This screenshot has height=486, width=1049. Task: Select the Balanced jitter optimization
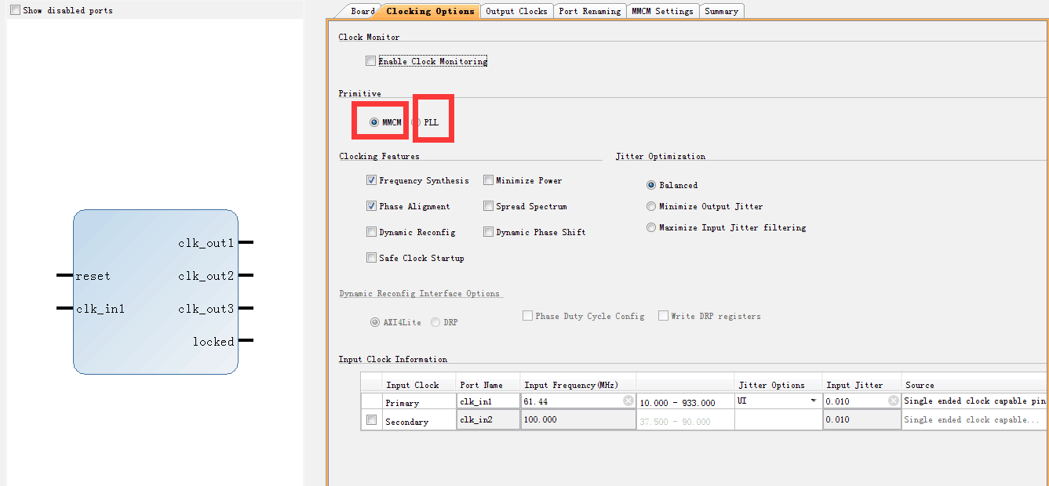click(651, 184)
